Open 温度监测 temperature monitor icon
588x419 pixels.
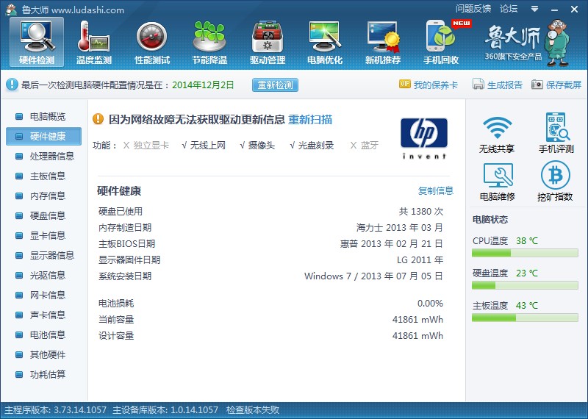pyautogui.click(x=94, y=42)
